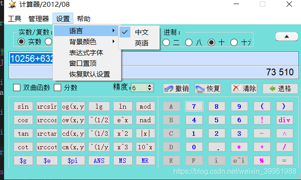The height and width of the screenshot is (180, 301).
Task: Select 窗口置顶 menu option
Action: click(86, 63)
